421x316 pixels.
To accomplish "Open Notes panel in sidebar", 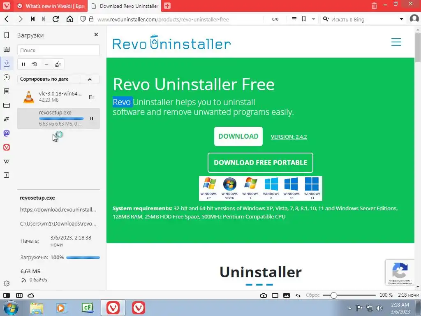I will (x=7, y=91).
